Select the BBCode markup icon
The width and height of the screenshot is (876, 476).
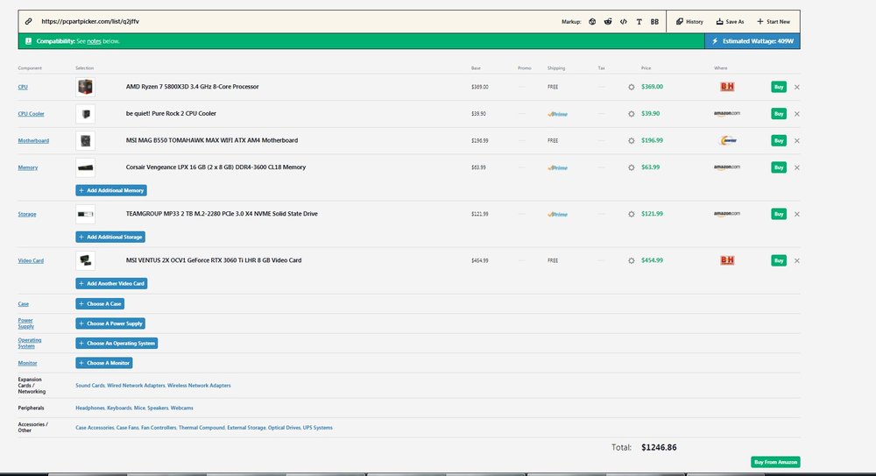(654, 21)
